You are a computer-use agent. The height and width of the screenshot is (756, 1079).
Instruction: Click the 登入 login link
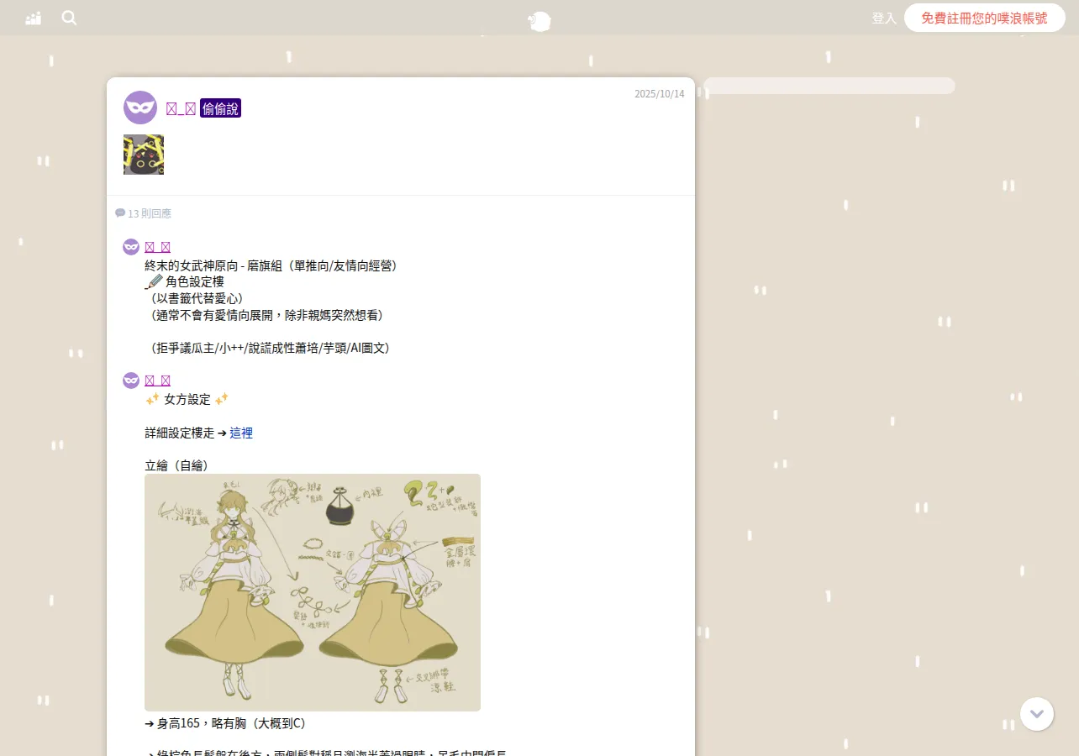884,18
